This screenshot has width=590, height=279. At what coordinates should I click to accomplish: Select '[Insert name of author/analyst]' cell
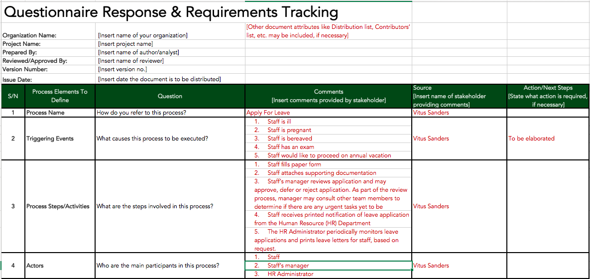(x=170, y=52)
